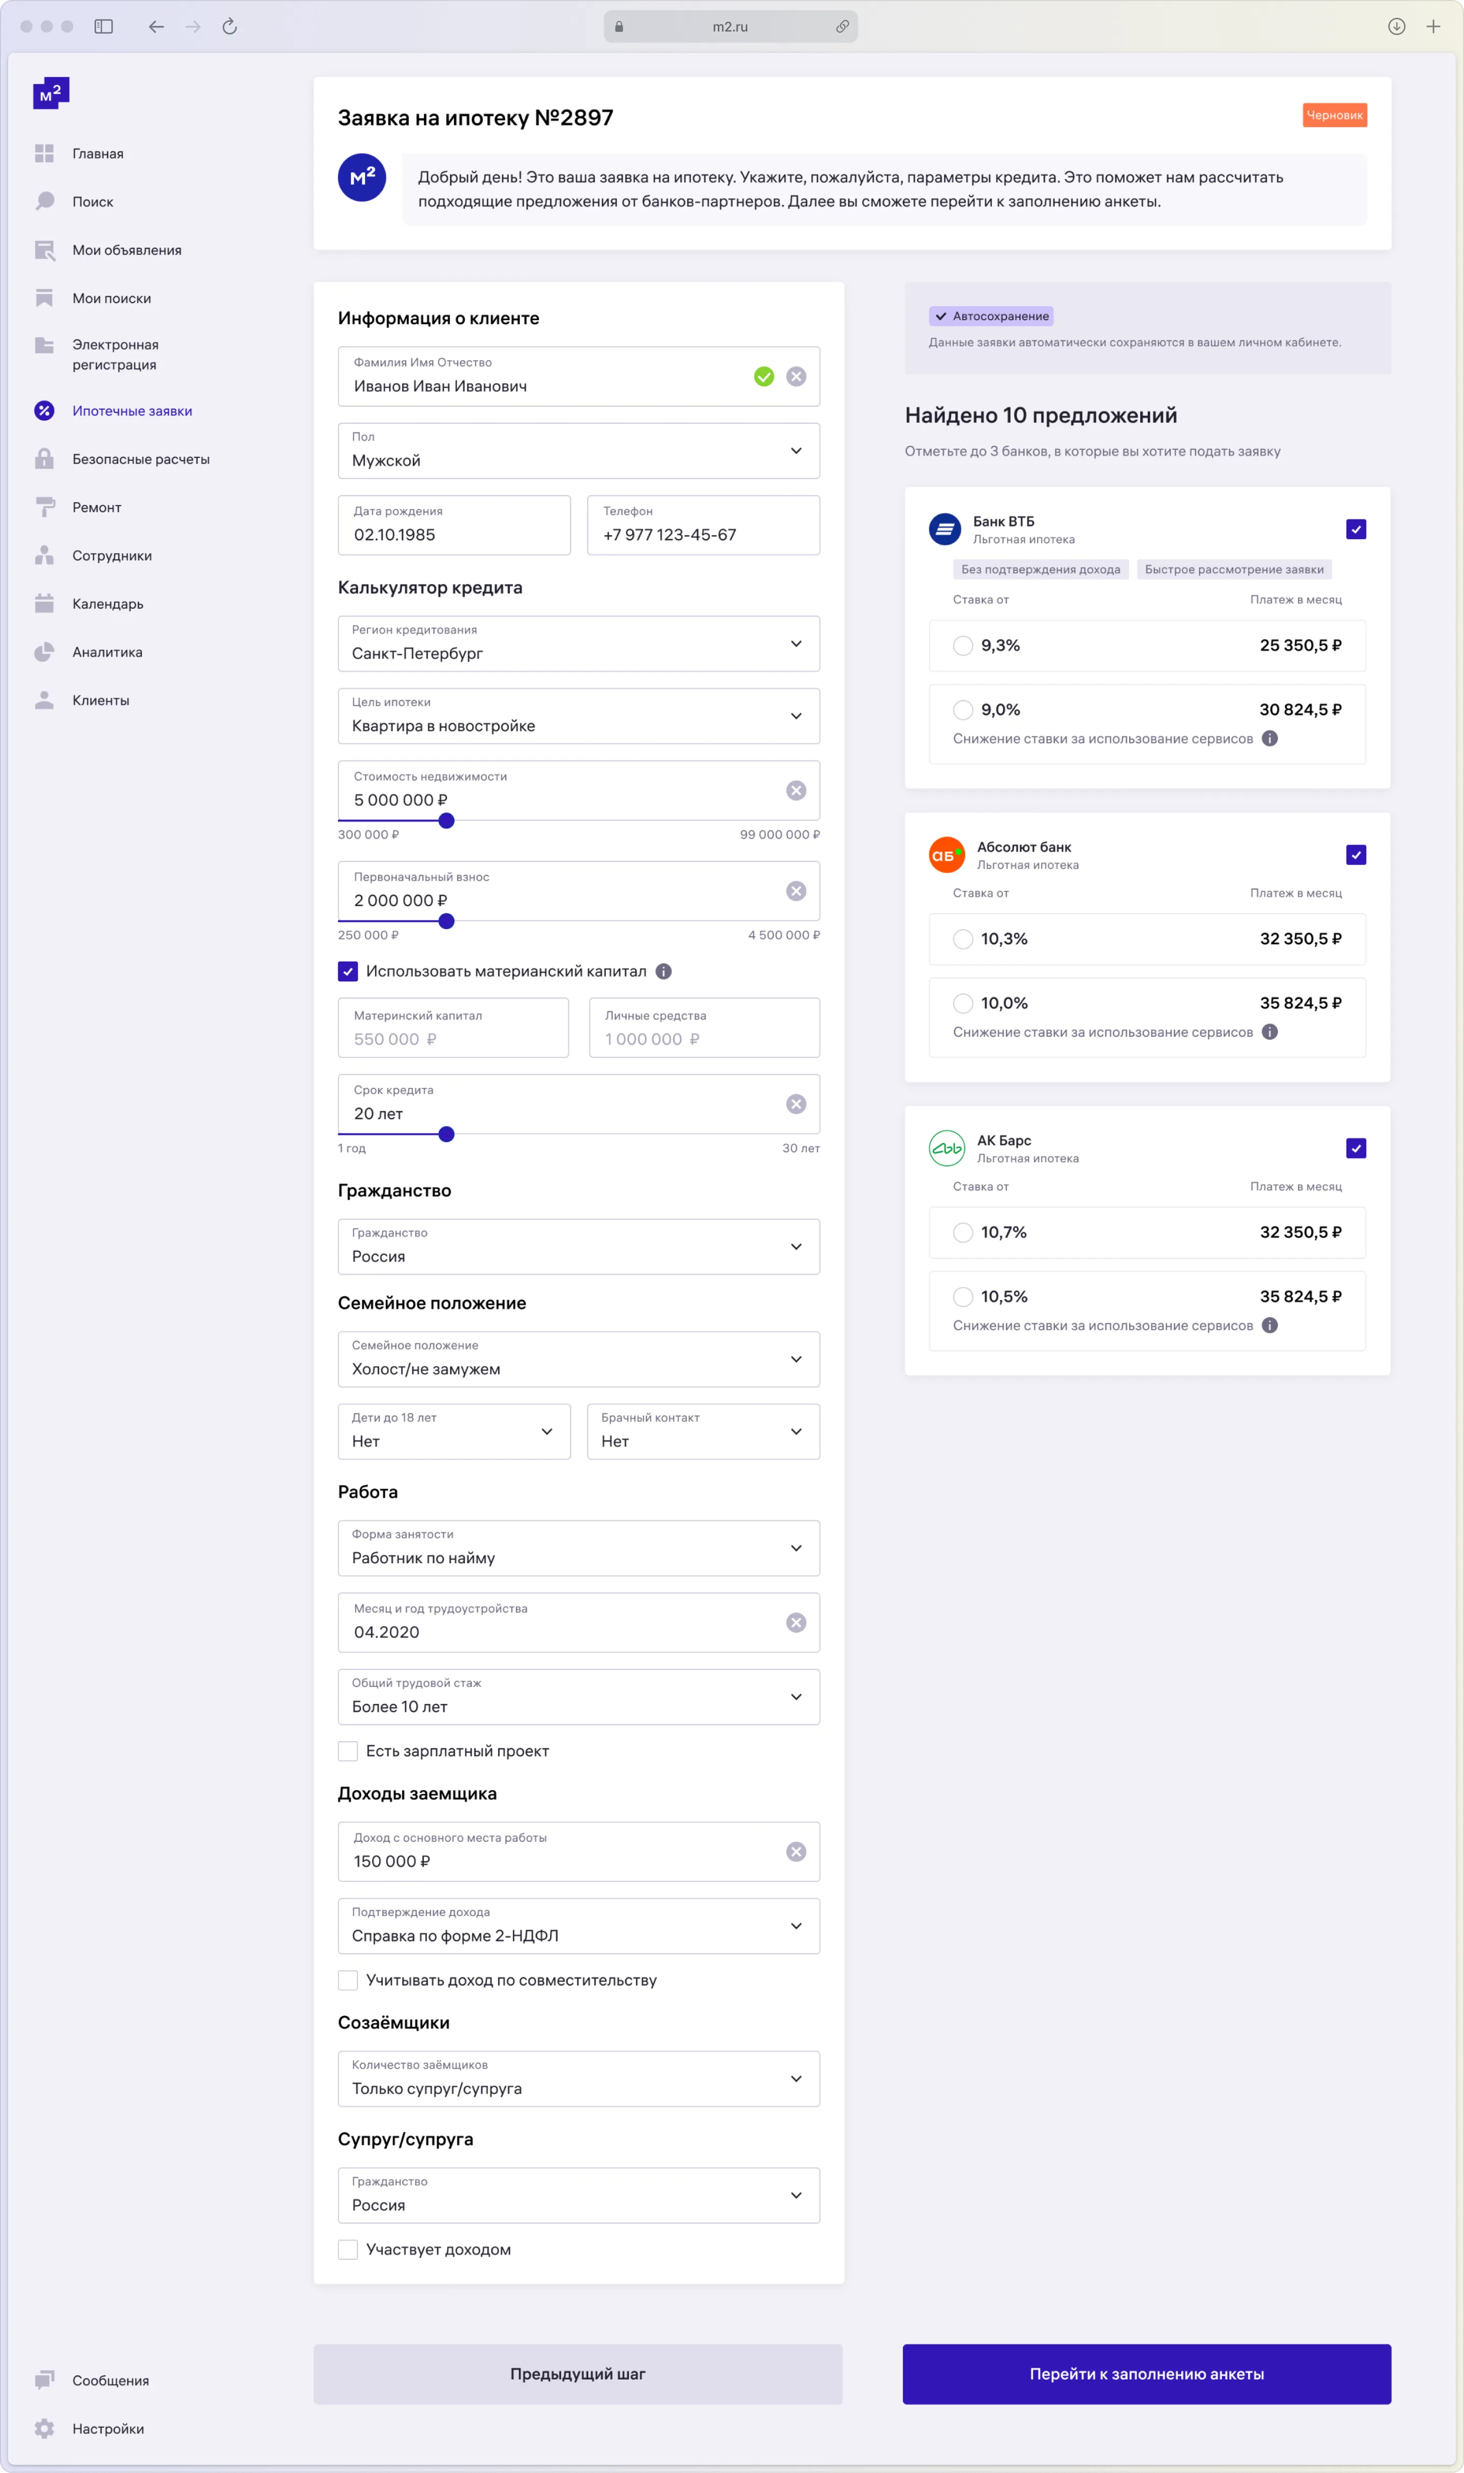Click the 'Перейти к заполнению анкеты' button
The height and width of the screenshot is (2473, 1464).
[1146, 2373]
